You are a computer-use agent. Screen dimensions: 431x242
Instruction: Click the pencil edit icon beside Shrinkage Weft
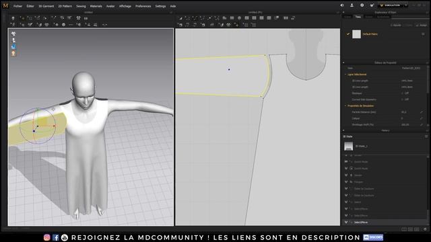(x=422, y=124)
